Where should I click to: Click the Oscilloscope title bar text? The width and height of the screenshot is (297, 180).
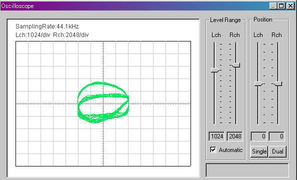pos(17,6)
